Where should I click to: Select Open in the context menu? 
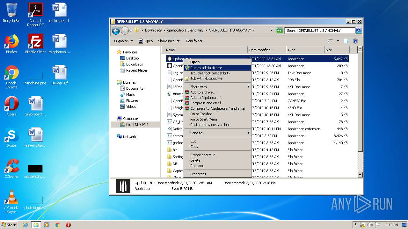[x=218, y=62]
